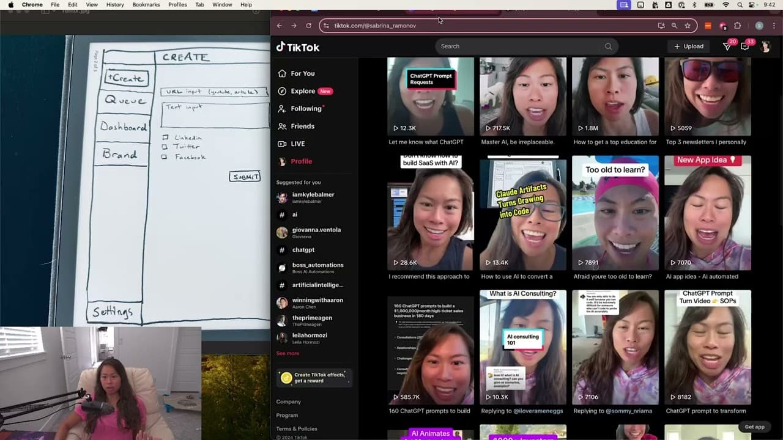
Task: Open the Bookmarks menu in menu bar
Action: pyautogui.click(x=146, y=4)
